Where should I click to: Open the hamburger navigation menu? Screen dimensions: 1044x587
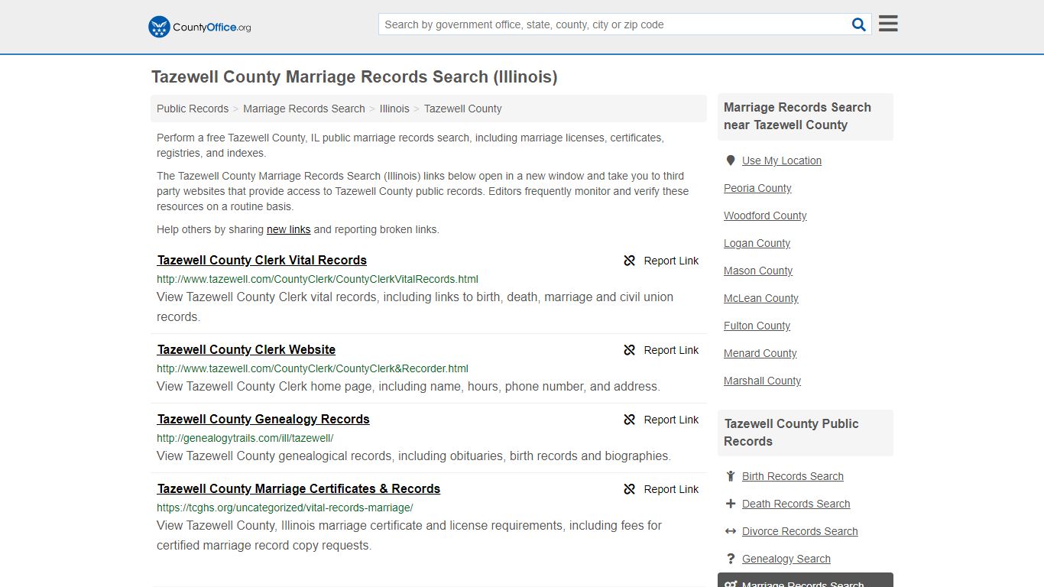887,23
